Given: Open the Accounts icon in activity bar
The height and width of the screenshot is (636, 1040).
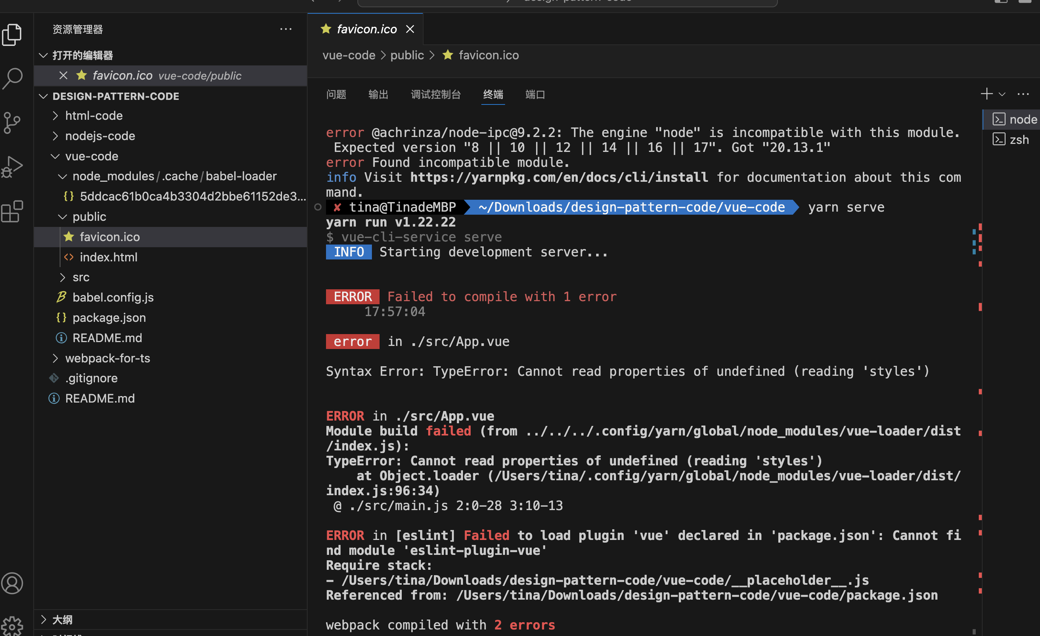Looking at the screenshot, I should click(12, 583).
